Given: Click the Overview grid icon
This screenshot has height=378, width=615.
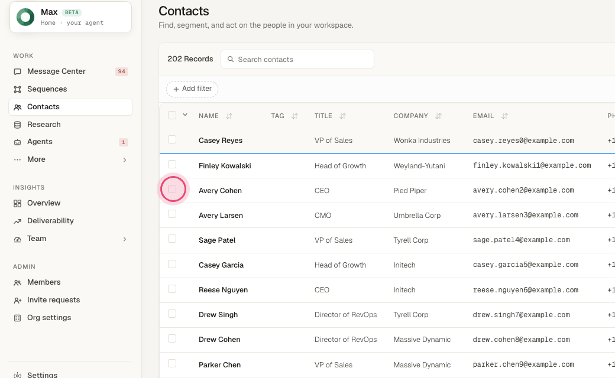Looking at the screenshot, I should [x=17, y=203].
